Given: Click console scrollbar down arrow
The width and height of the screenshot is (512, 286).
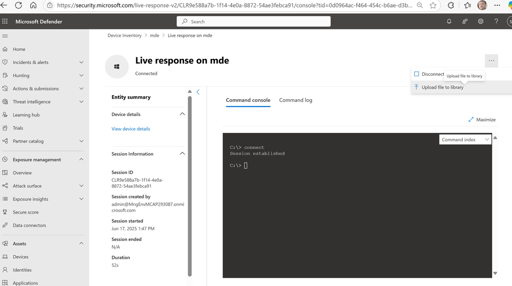Looking at the screenshot, I should [x=496, y=273].
